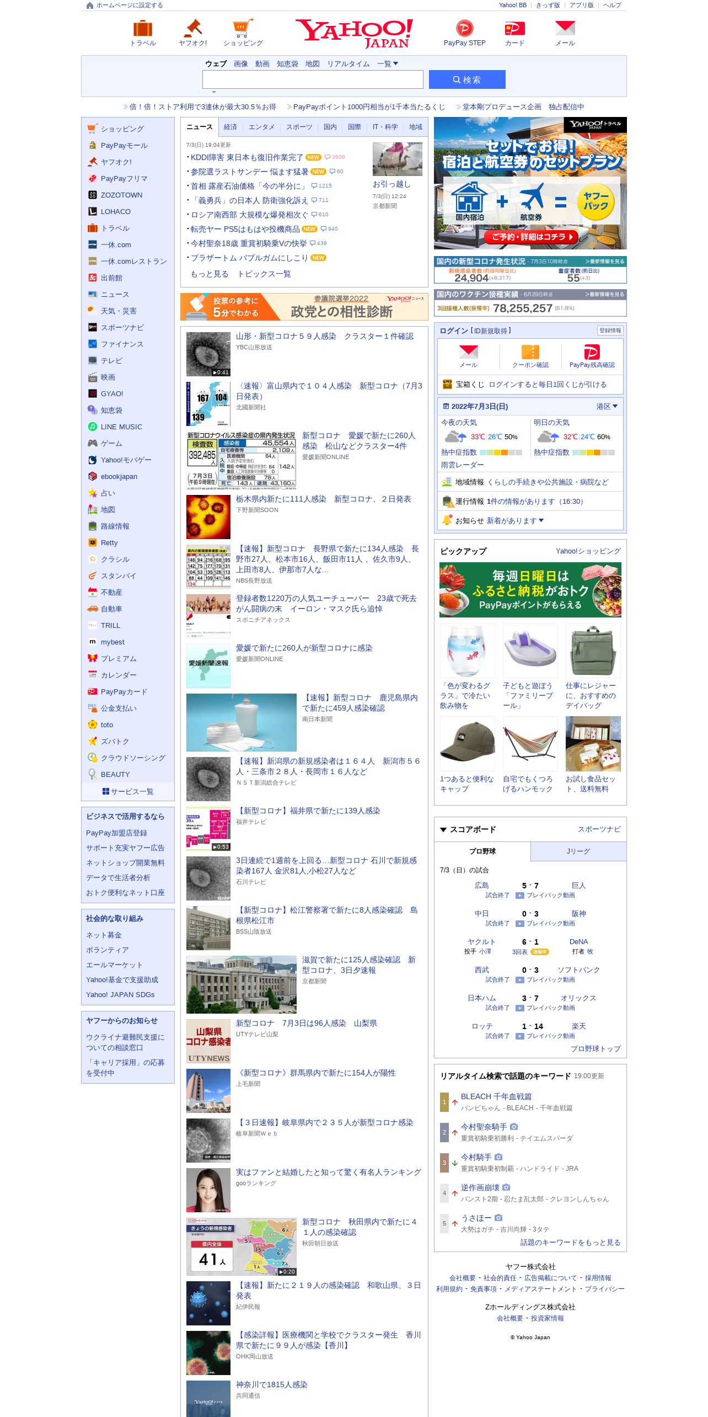Screen dimensions: 708x1417
Task: Open the もっと見る news link
Action: click(x=210, y=274)
